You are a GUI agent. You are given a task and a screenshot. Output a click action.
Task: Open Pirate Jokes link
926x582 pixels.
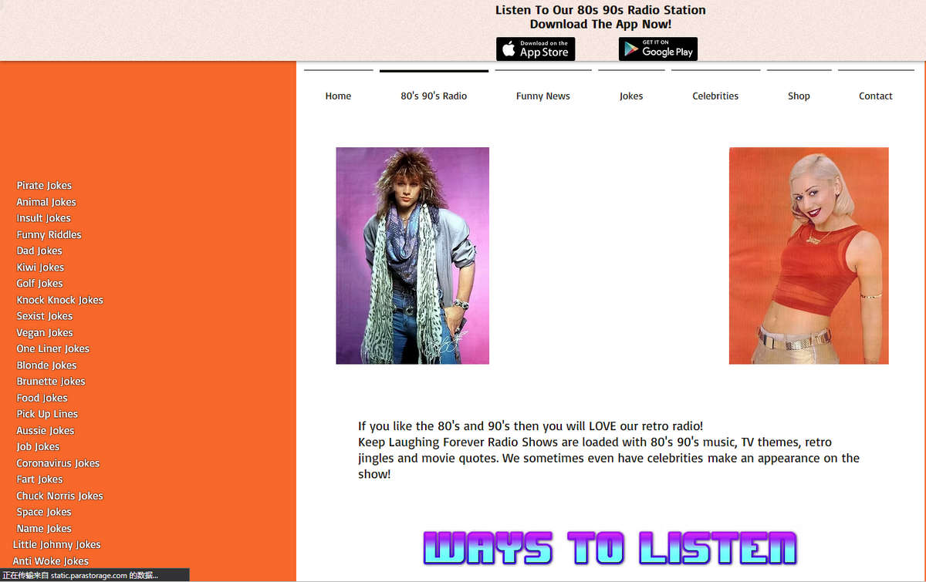click(44, 186)
